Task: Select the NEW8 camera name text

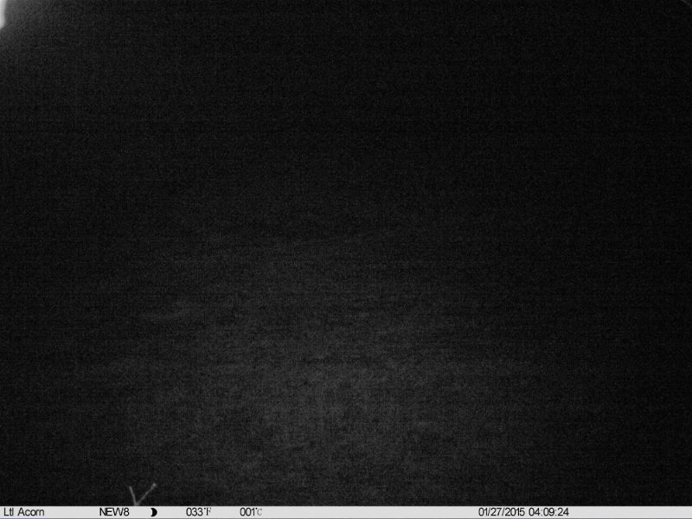Action: point(114,512)
